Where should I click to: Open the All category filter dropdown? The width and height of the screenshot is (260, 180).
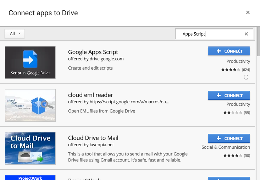coord(15,34)
